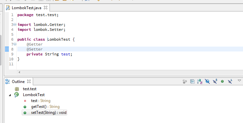This screenshot has height=123, width=243.
Task: Click the Collapse All icon in Outline
Action: (x=192, y=81)
